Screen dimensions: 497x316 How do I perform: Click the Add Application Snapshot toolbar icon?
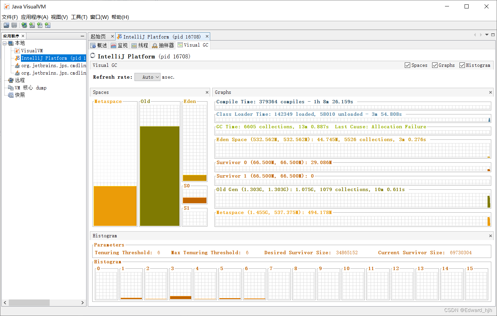pos(48,25)
